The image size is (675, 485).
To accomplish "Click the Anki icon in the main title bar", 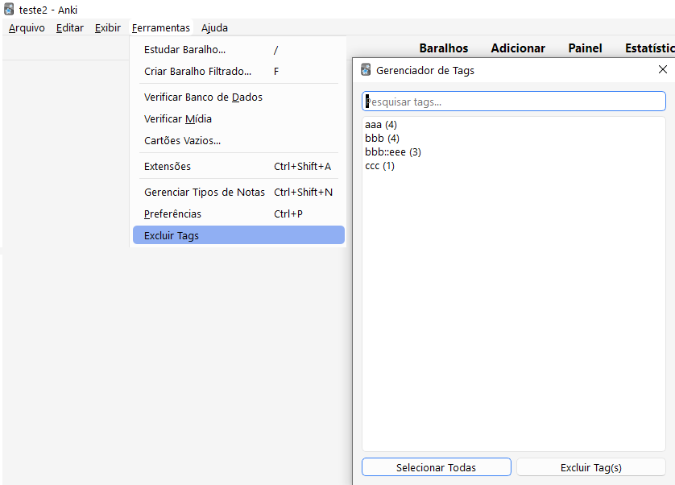I will (x=9, y=10).
